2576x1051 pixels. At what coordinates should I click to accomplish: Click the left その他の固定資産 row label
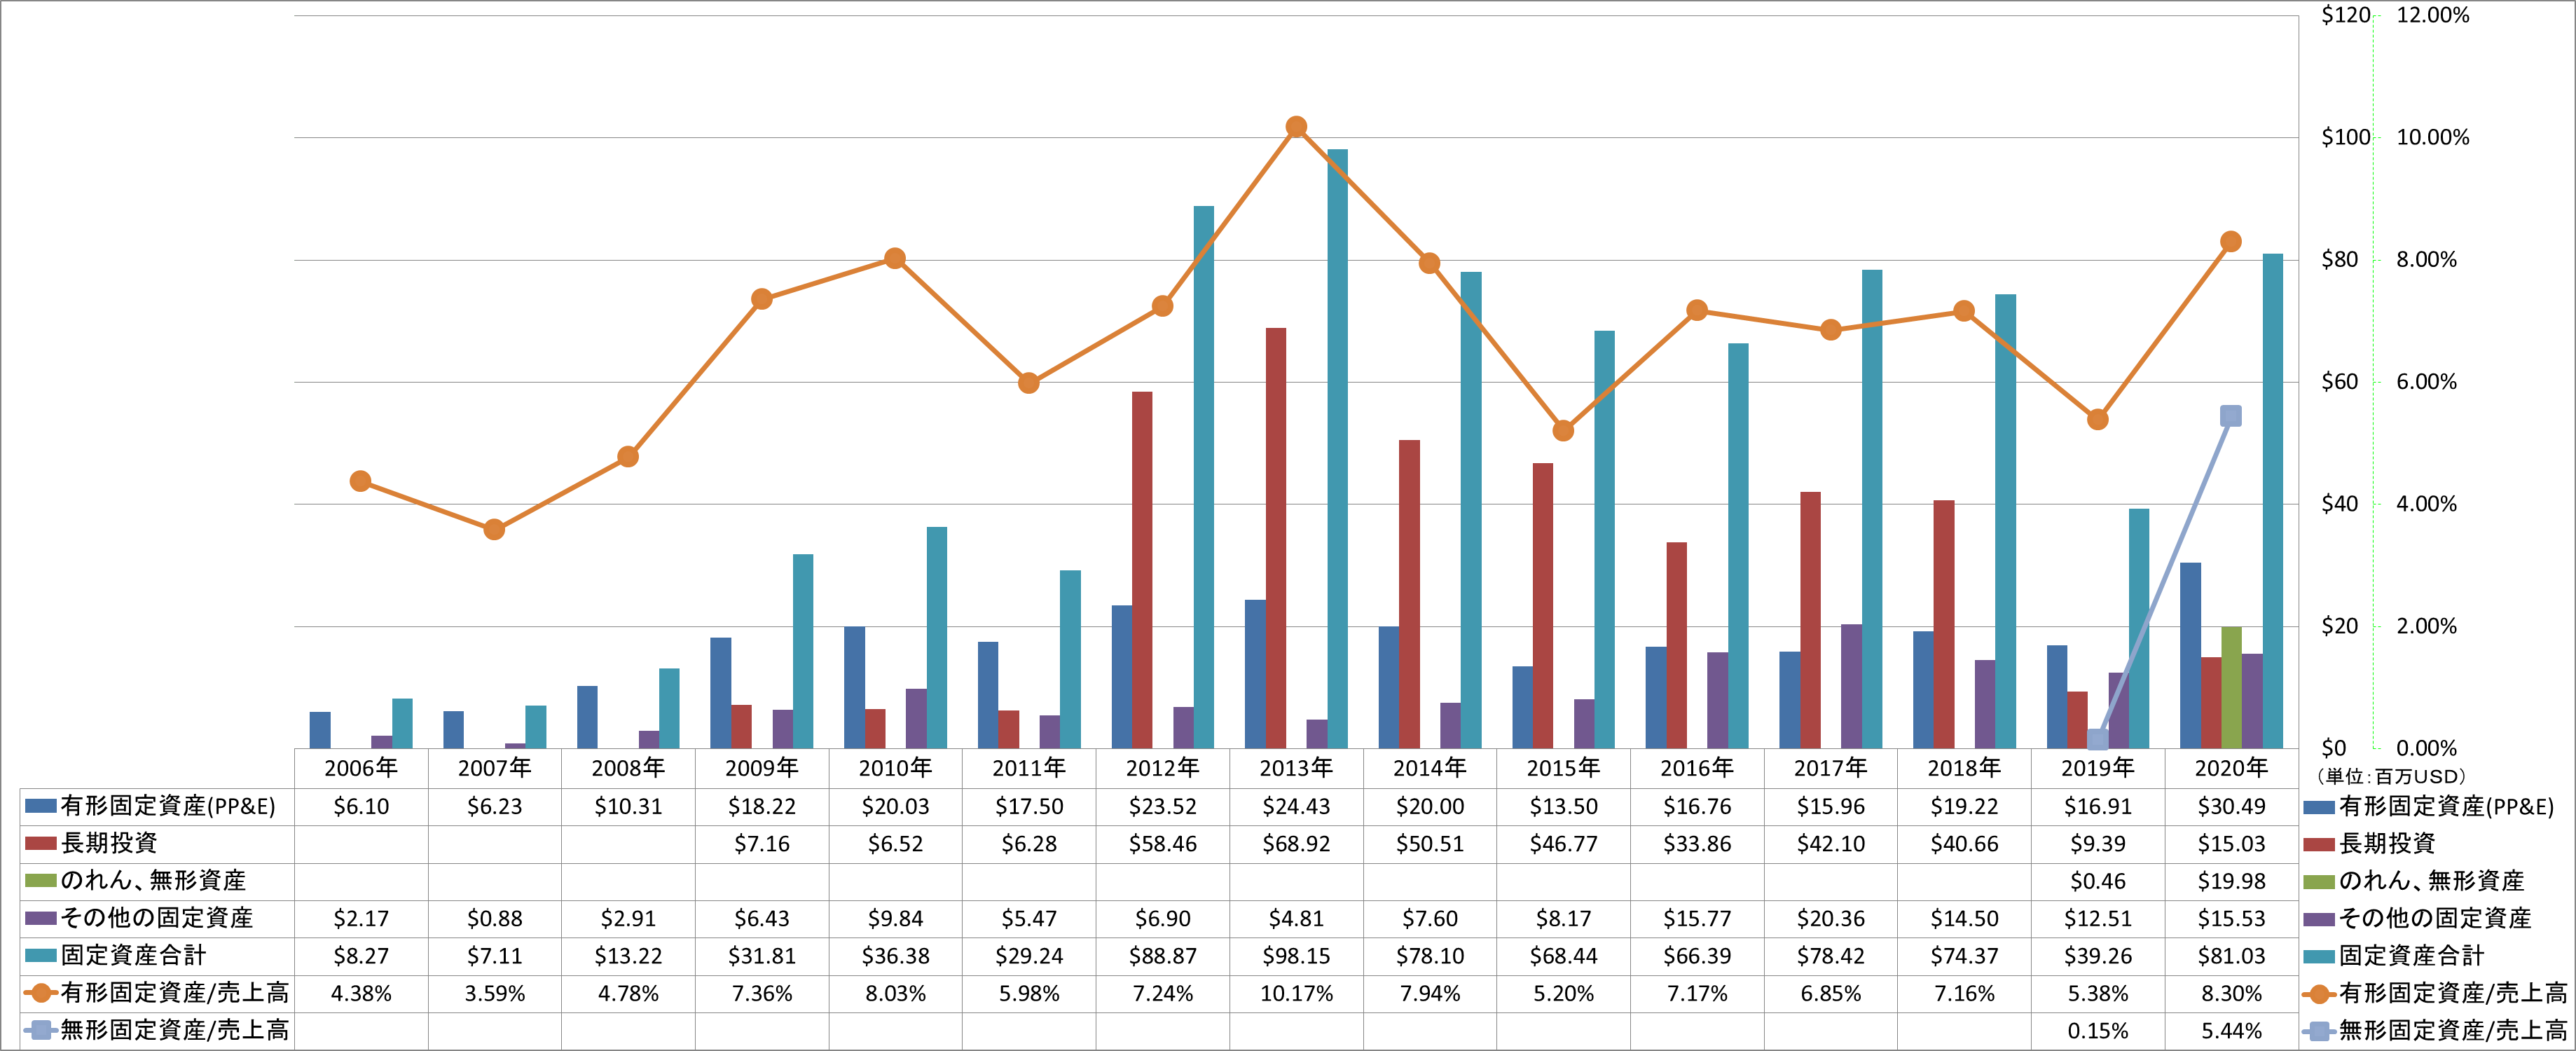tap(157, 918)
